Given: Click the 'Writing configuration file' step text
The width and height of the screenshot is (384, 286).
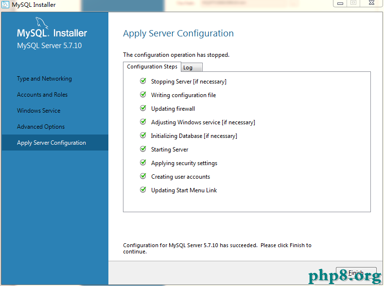Looking at the screenshot, I should pyautogui.click(x=183, y=95).
